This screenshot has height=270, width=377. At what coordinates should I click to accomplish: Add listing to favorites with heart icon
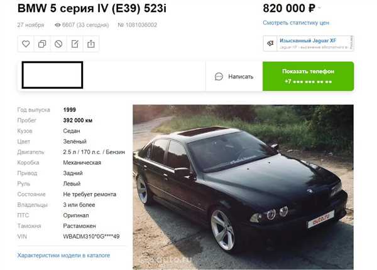tap(26, 44)
